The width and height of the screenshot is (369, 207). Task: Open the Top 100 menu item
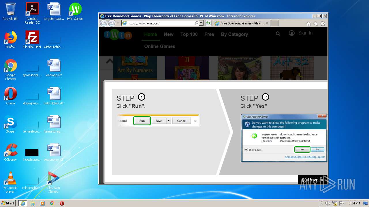point(189,34)
